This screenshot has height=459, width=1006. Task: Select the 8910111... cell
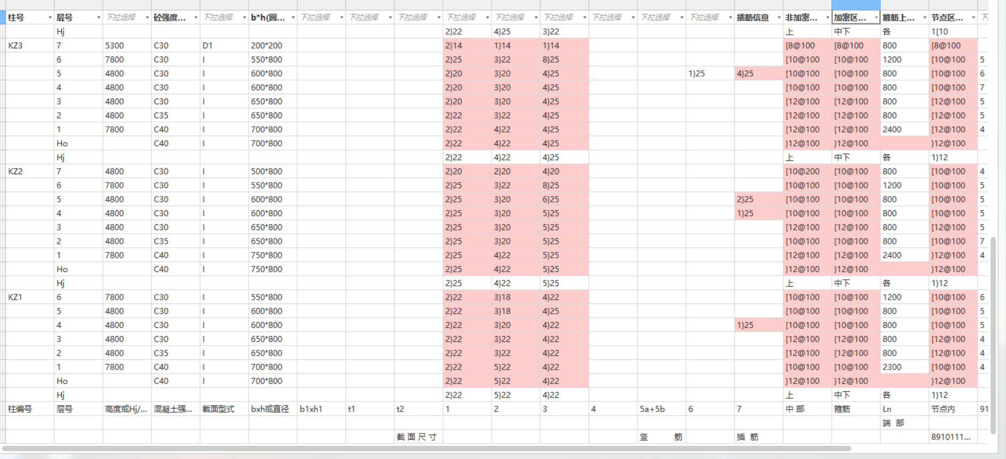pos(953,437)
